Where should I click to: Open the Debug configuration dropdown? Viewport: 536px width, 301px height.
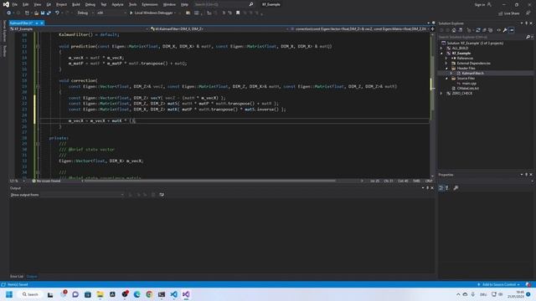point(85,13)
